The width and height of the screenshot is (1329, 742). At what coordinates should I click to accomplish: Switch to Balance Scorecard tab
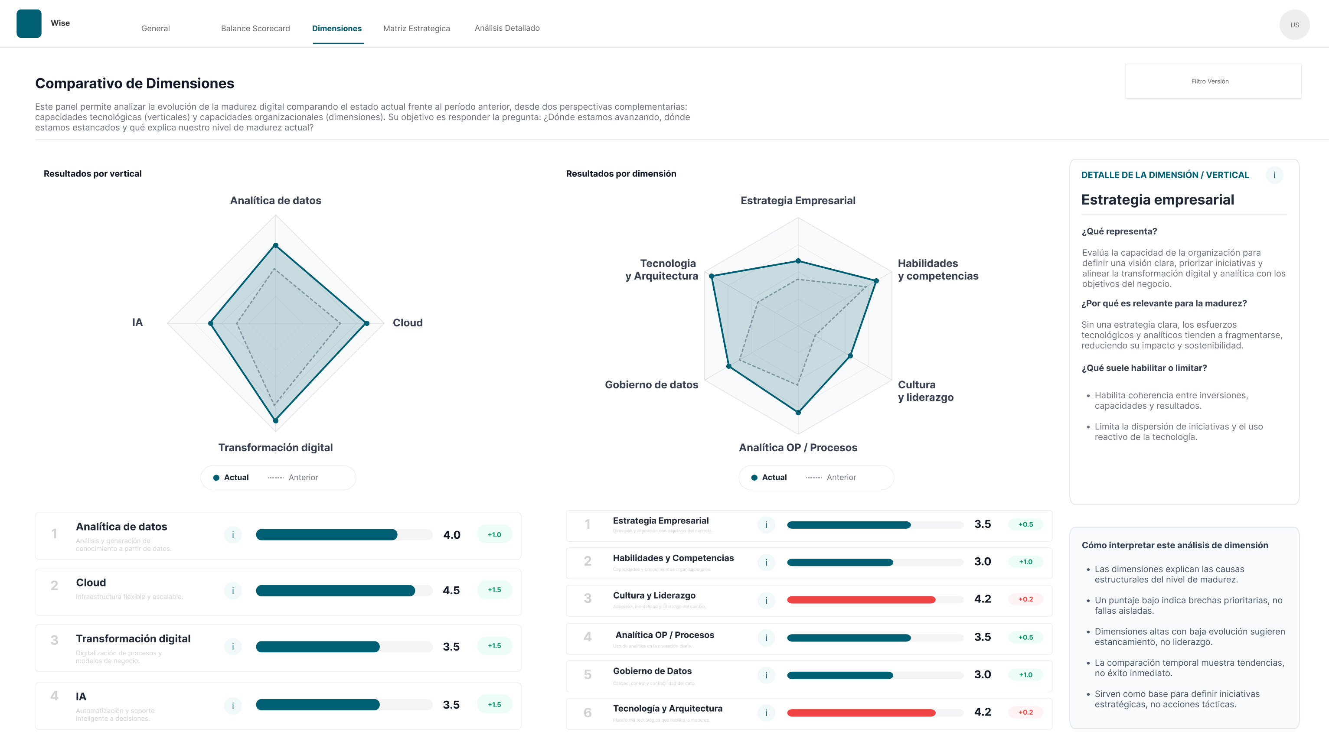[x=255, y=28]
